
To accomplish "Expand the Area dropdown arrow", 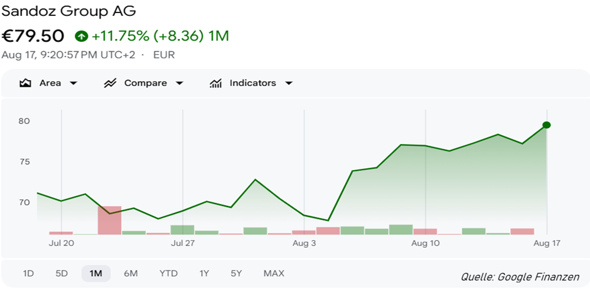I will (x=73, y=83).
